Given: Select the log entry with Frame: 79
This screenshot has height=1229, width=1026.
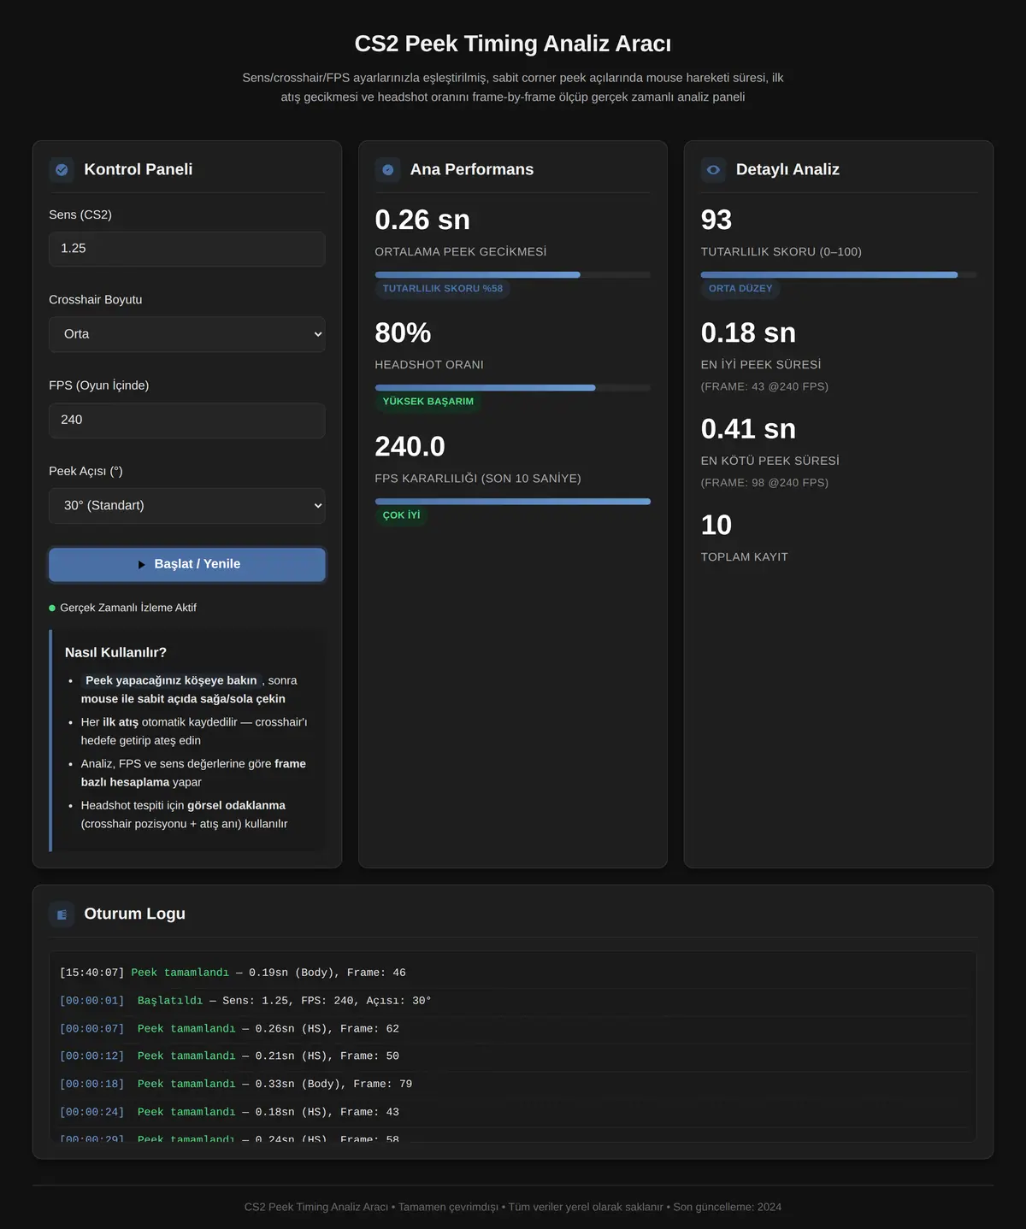Looking at the screenshot, I should (x=513, y=1084).
